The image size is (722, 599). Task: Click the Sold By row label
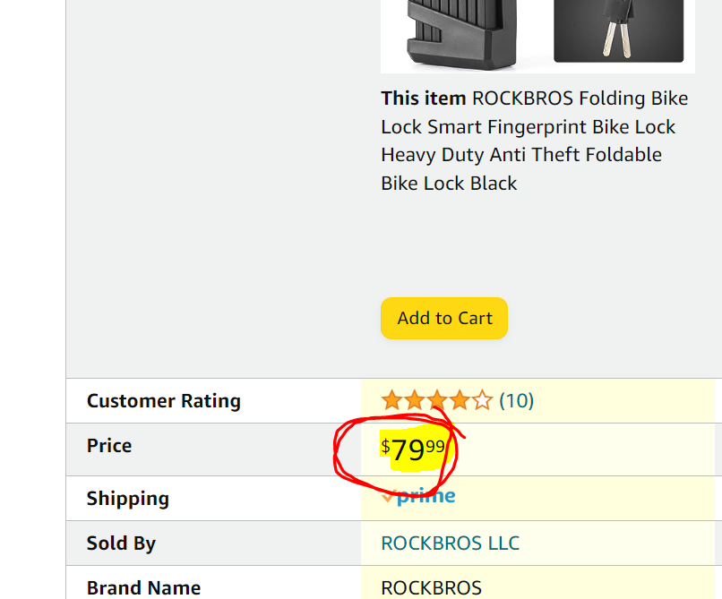[121, 543]
